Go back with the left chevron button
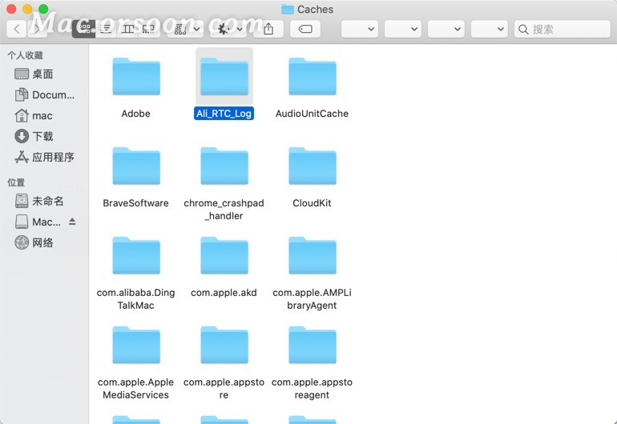Viewport: 617px width, 424px height. (17, 29)
